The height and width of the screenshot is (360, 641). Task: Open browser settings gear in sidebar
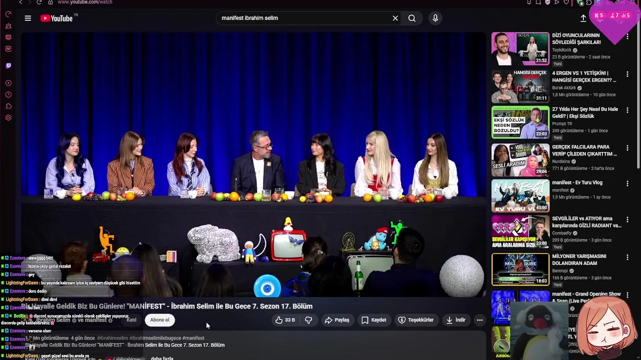point(8,118)
